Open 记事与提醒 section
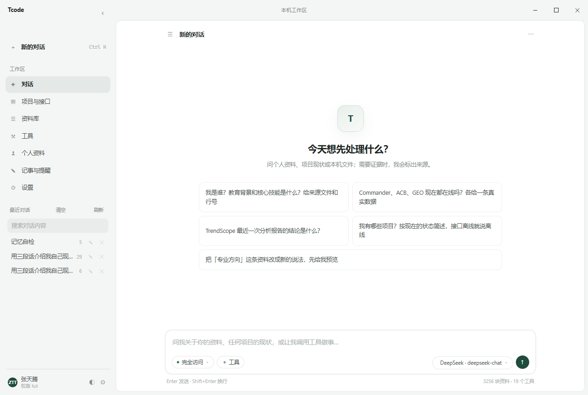 click(58, 170)
